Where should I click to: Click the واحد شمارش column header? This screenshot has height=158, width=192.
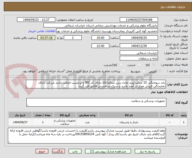click(87, 115)
